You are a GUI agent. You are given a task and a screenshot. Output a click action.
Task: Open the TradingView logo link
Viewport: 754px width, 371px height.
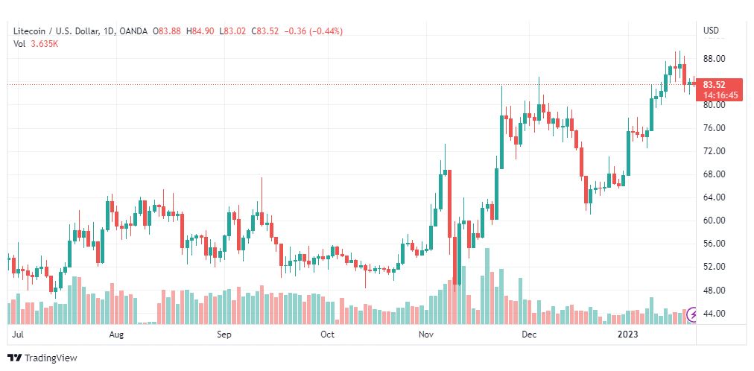pos(42,358)
